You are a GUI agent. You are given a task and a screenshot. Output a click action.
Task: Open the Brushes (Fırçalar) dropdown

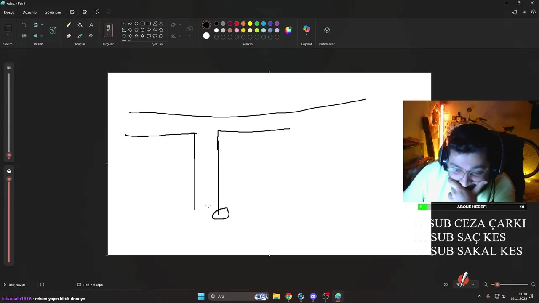108,35
